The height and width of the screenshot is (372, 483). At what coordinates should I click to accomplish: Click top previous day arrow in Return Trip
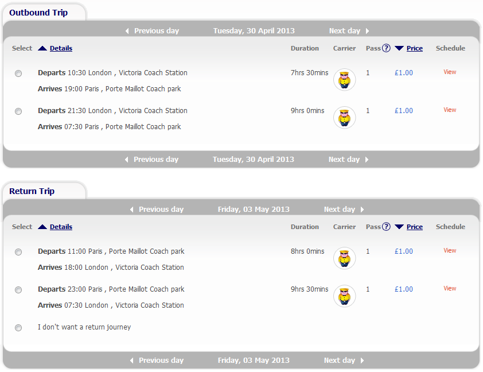pyautogui.click(x=132, y=210)
